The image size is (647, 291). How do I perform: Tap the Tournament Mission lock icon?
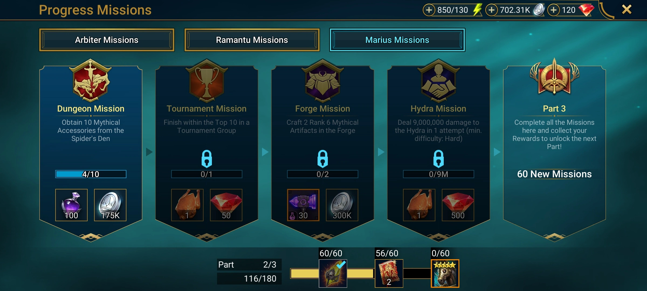(207, 159)
